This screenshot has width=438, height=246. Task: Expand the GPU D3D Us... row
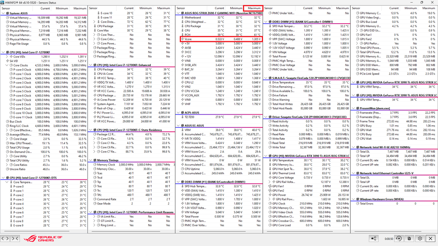click(357, 30)
